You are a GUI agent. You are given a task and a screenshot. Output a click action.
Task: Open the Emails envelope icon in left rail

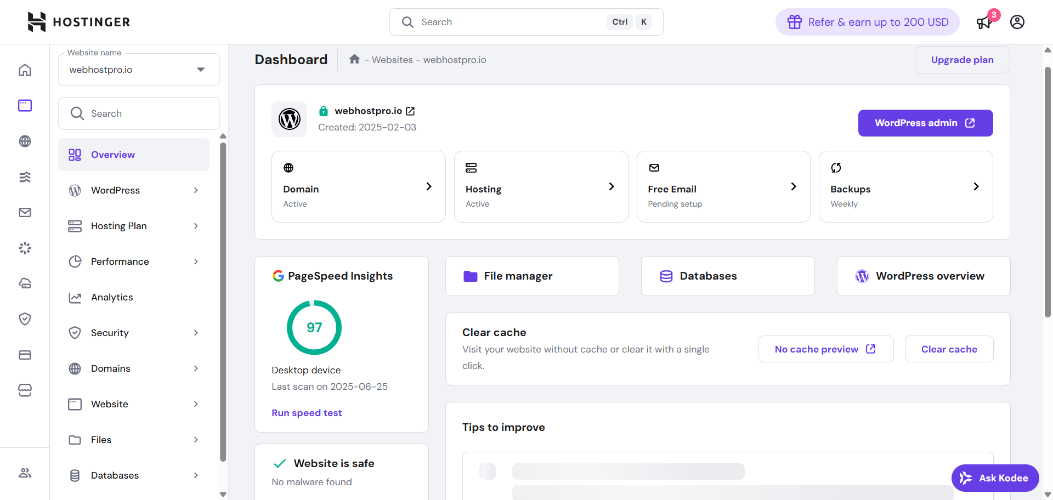click(x=25, y=212)
